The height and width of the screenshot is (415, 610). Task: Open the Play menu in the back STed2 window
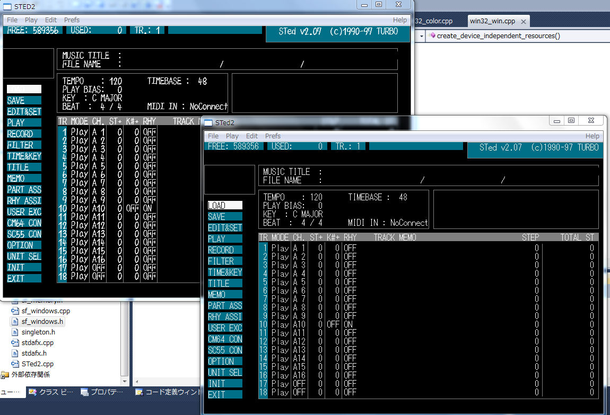point(31,20)
